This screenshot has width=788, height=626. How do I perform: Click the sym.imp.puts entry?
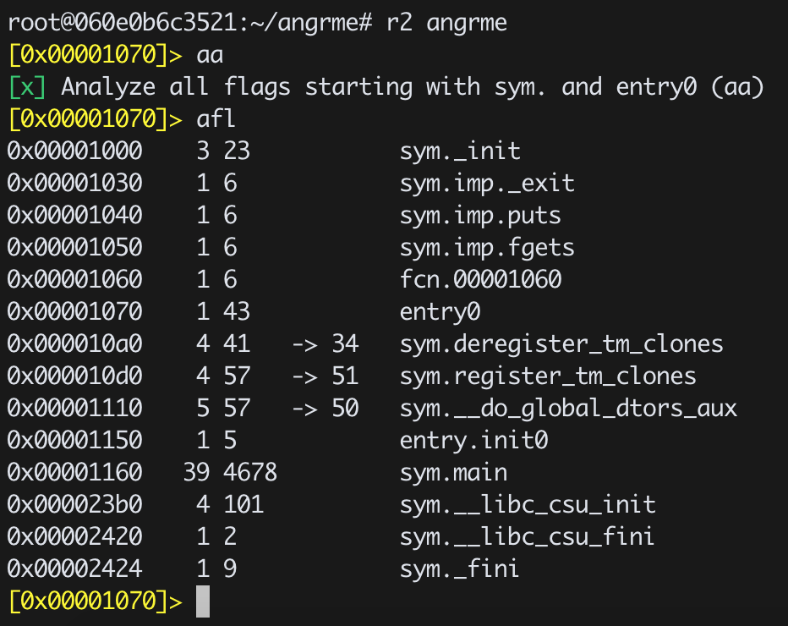[x=480, y=216]
